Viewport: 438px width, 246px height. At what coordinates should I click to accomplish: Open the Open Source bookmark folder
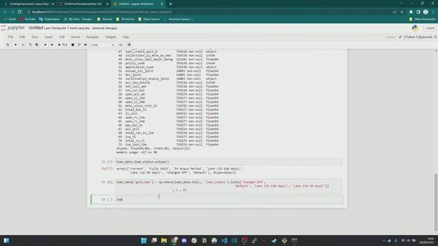[x=149, y=19]
